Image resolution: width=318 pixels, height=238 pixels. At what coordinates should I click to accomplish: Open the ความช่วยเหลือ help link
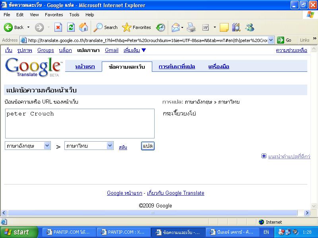tap(291, 50)
